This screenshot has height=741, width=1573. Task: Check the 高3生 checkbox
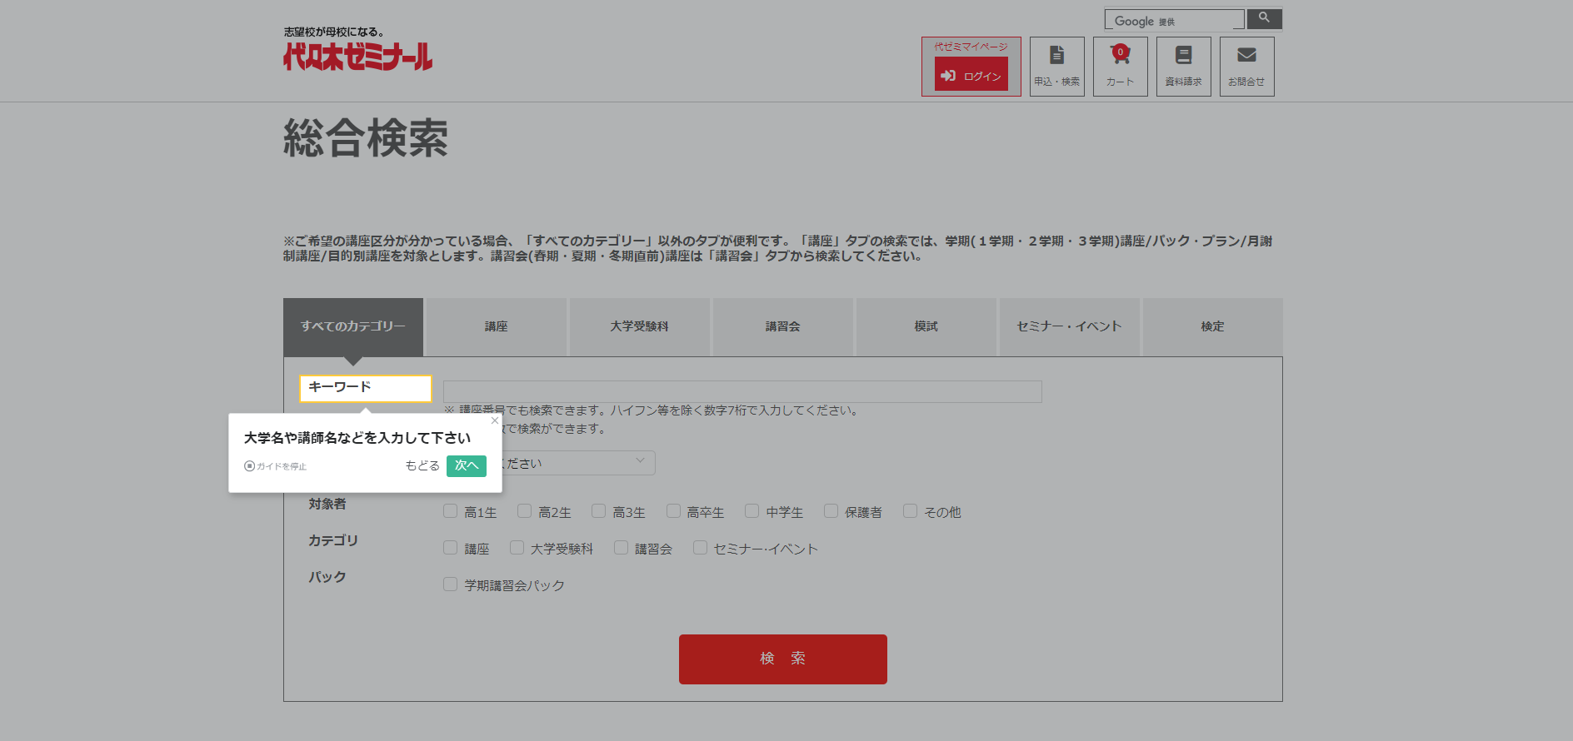click(x=599, y=511)
